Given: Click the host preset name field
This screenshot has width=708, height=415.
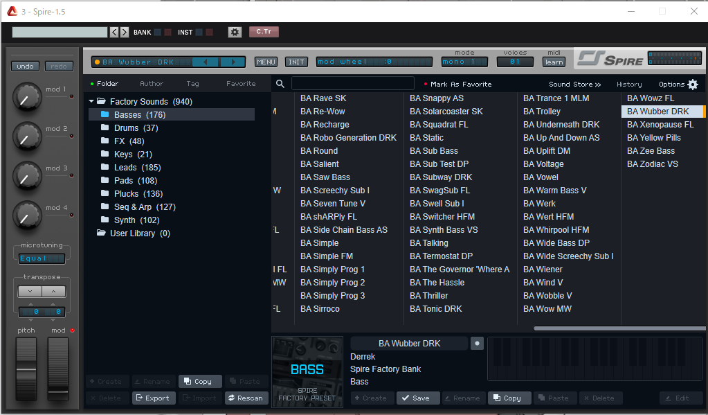Looking at the screenshot, I should pos(60,32).
